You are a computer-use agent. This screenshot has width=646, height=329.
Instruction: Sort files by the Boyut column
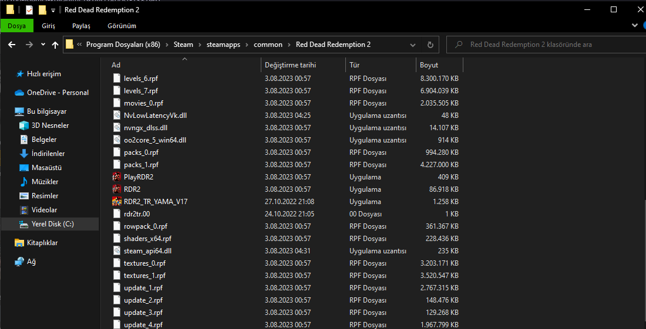429,65
